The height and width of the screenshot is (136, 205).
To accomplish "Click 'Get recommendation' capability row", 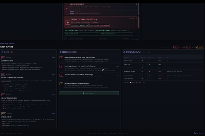I will 163,68.
